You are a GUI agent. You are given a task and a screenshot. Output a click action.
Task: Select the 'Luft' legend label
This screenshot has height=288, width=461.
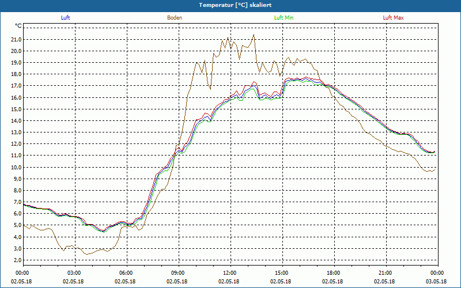65,18
